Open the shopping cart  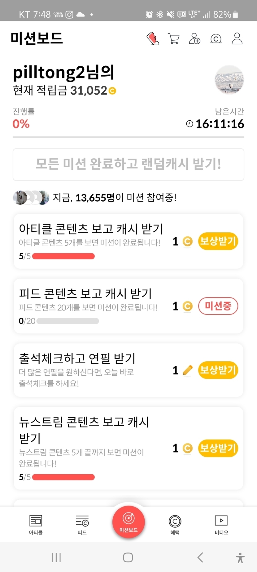point(174,39)
